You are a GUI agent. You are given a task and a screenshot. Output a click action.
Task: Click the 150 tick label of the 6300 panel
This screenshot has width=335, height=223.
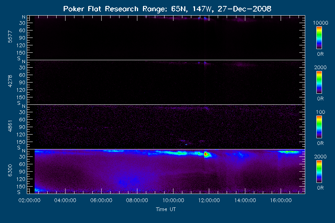coord(21,187)
